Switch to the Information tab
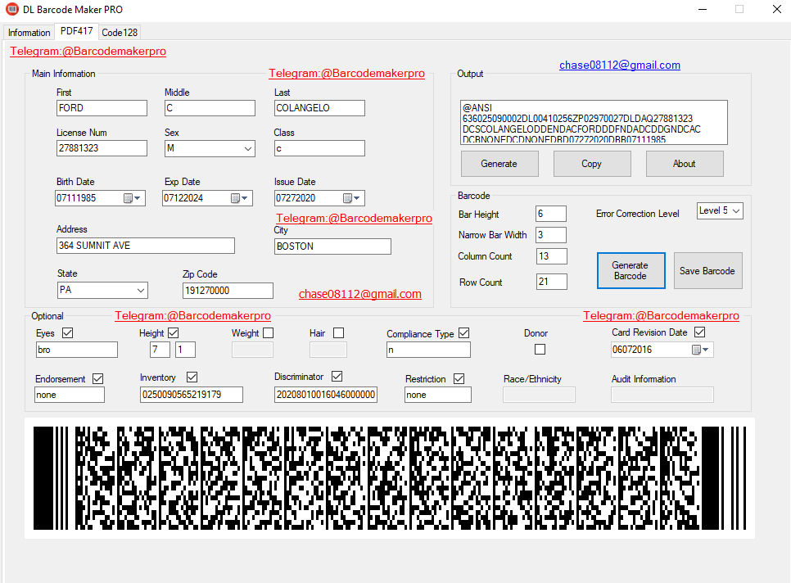The width and height of the screenshot is (791, 583). click(29, 32)
